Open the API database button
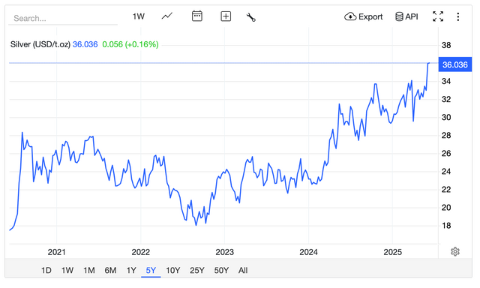This screenshot has width=480, height=288. point(406,16)
